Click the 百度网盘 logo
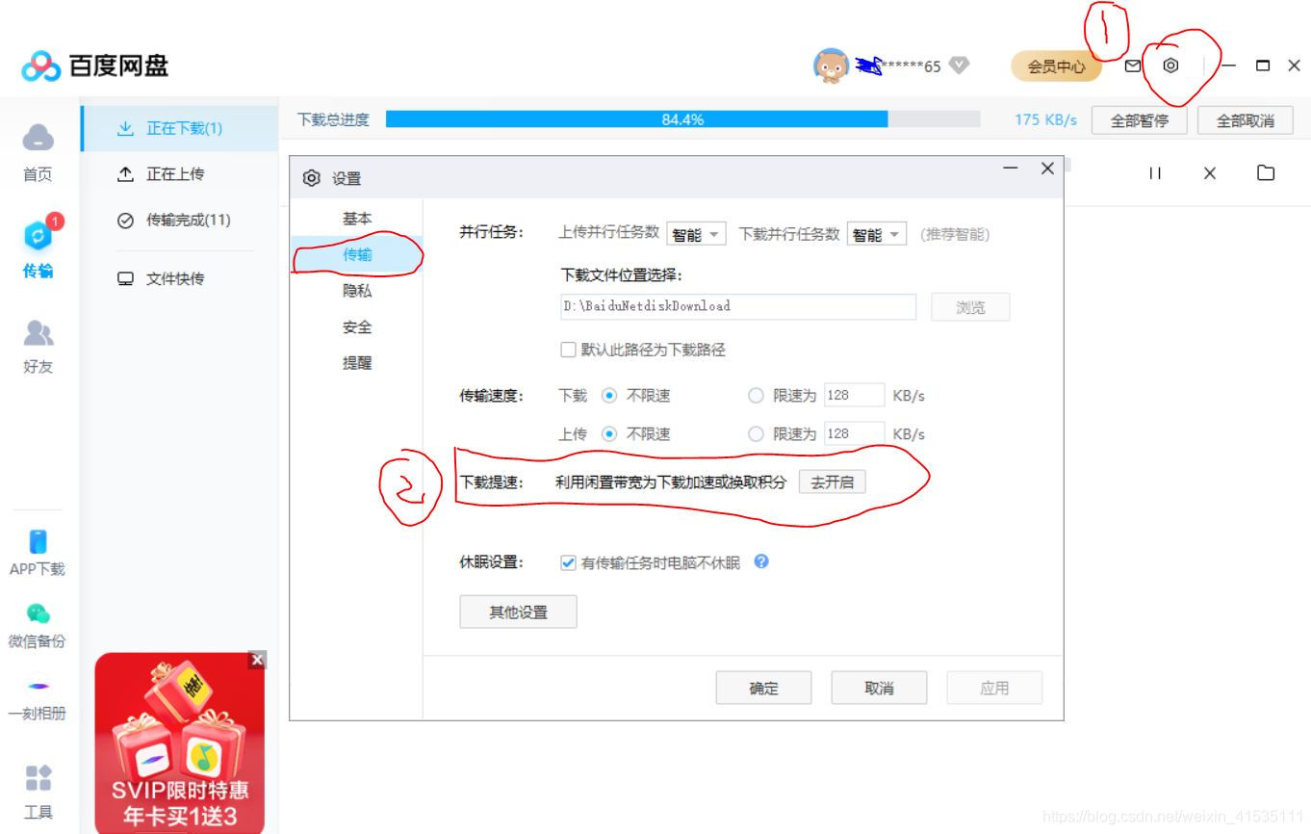This screenshot has height=834, width=1311. point(95,65)
